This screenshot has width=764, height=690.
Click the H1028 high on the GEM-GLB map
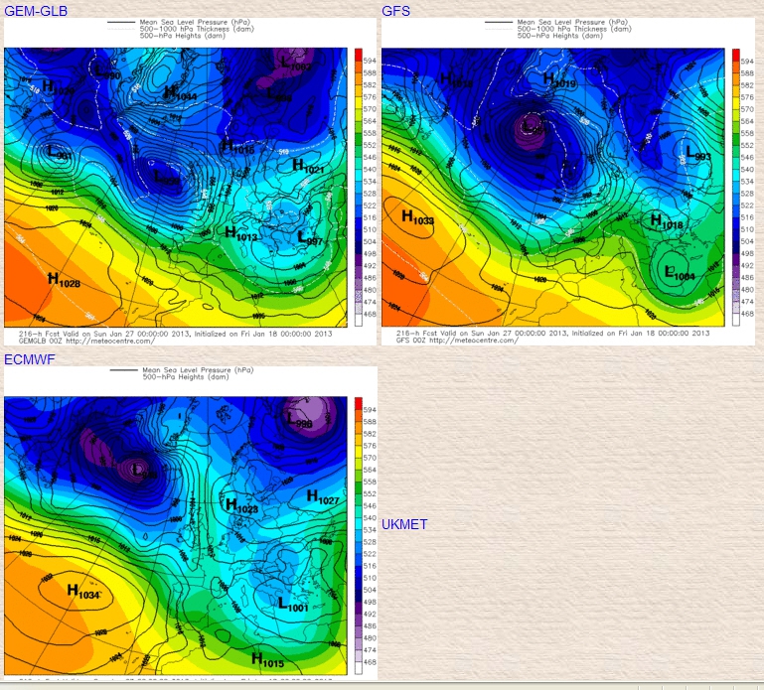[x=64, y=280]
